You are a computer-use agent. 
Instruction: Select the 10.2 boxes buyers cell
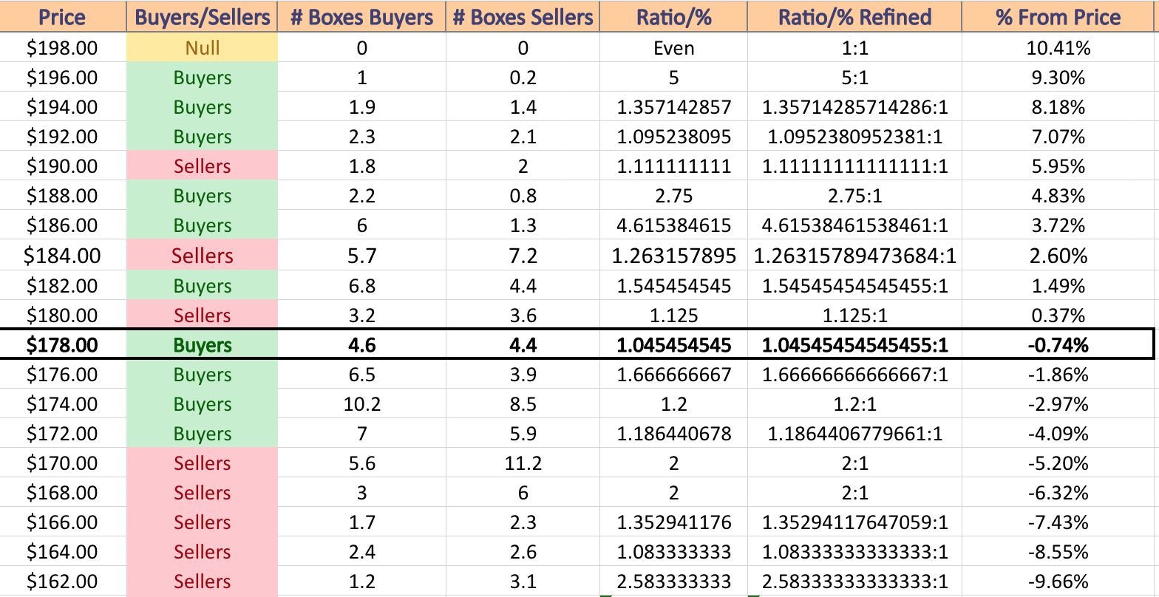click(361, 404)
